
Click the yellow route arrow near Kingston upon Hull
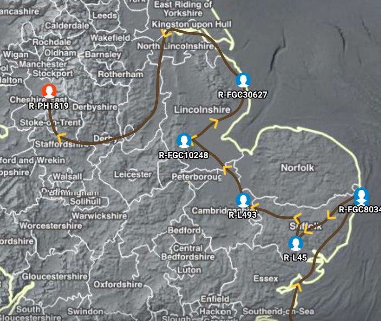point(167,34)
